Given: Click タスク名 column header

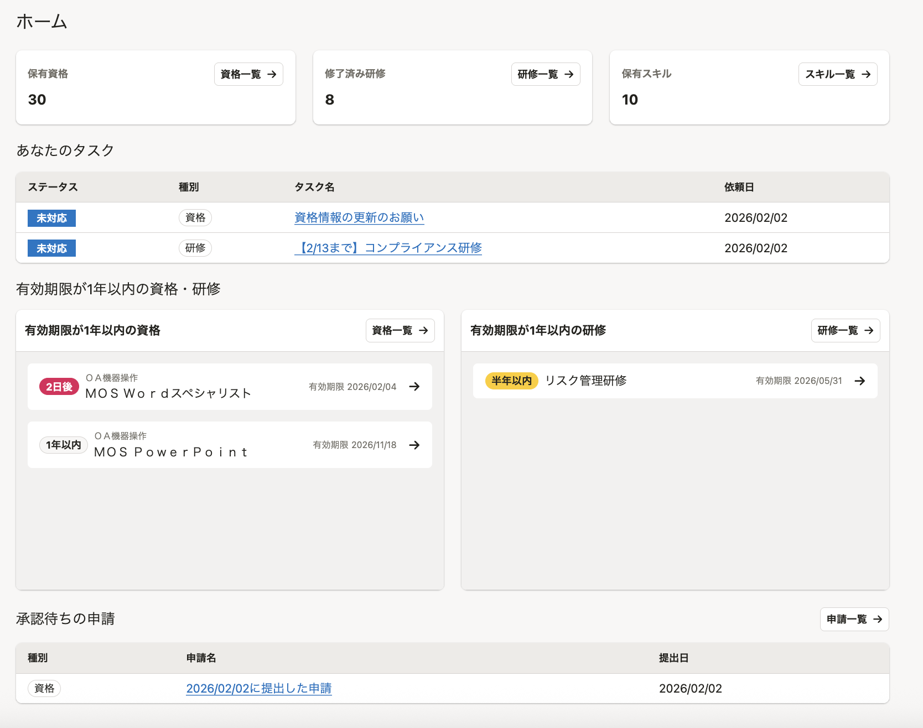Looking at the screenshot, I should [314, 187].
